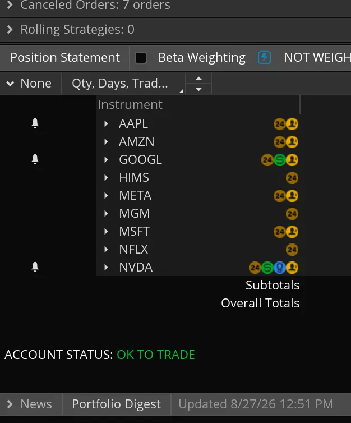The image size is (351, 423).
Task: Open the None grouping dropdown
Action: tap(29, 84)
